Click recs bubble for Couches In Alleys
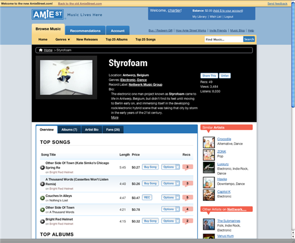This screenshot has width=295, height=243. pyautogui.click(x=187, y=198)
